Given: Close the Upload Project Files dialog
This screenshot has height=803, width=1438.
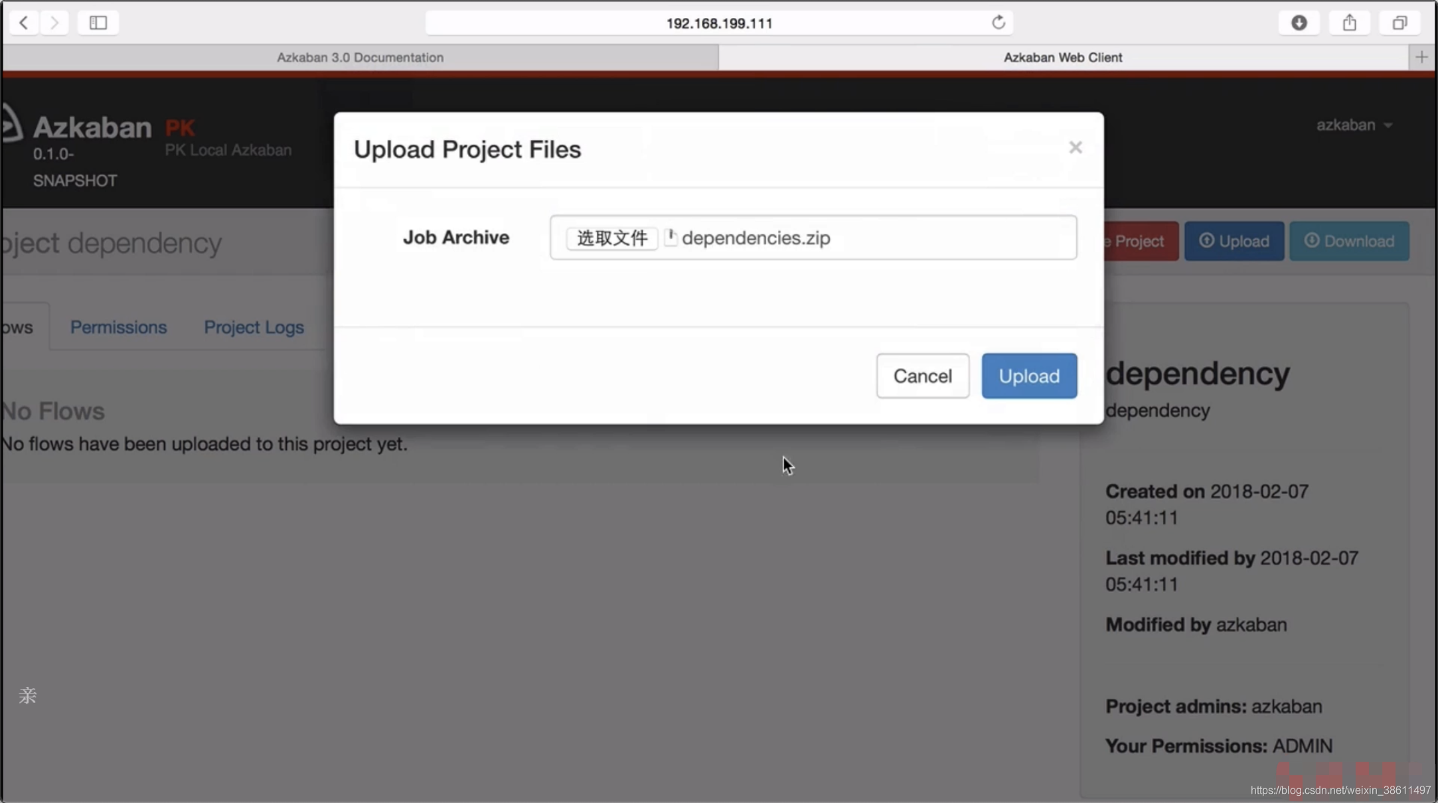Looking at the screenshot, I should click(1076, 147).
